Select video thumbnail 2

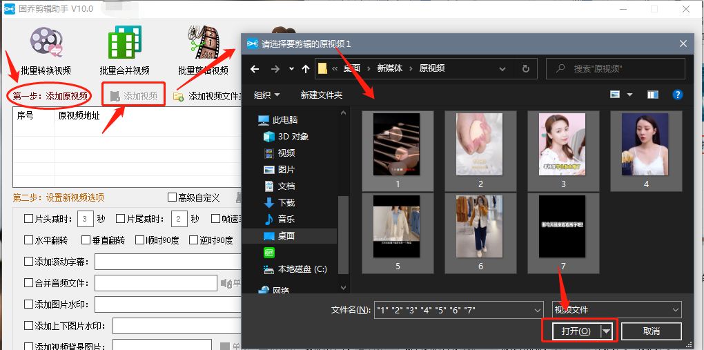tap(480, 150)
